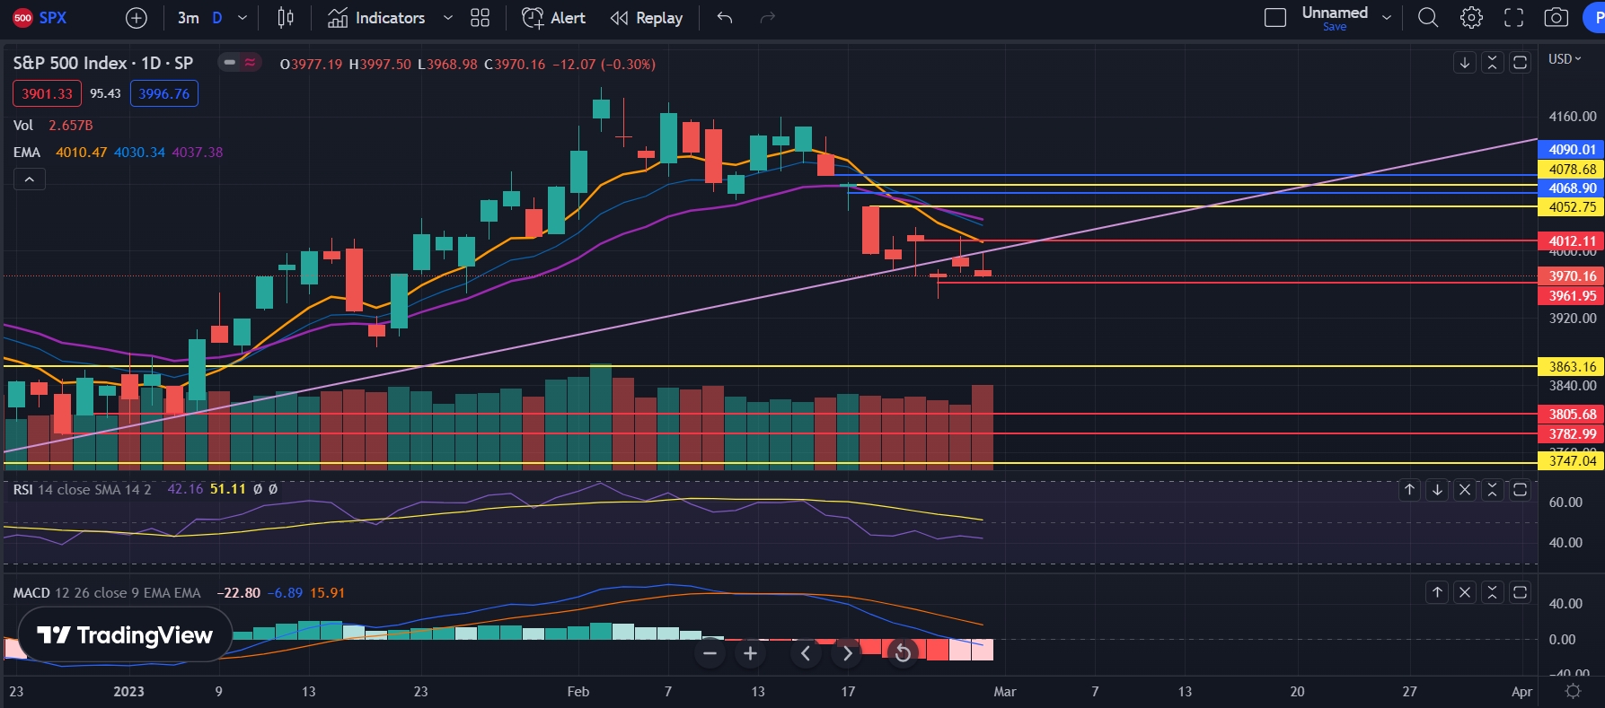Move RSI pane up
This screenshot has height=708, width=1605.
pos(1410,490)
